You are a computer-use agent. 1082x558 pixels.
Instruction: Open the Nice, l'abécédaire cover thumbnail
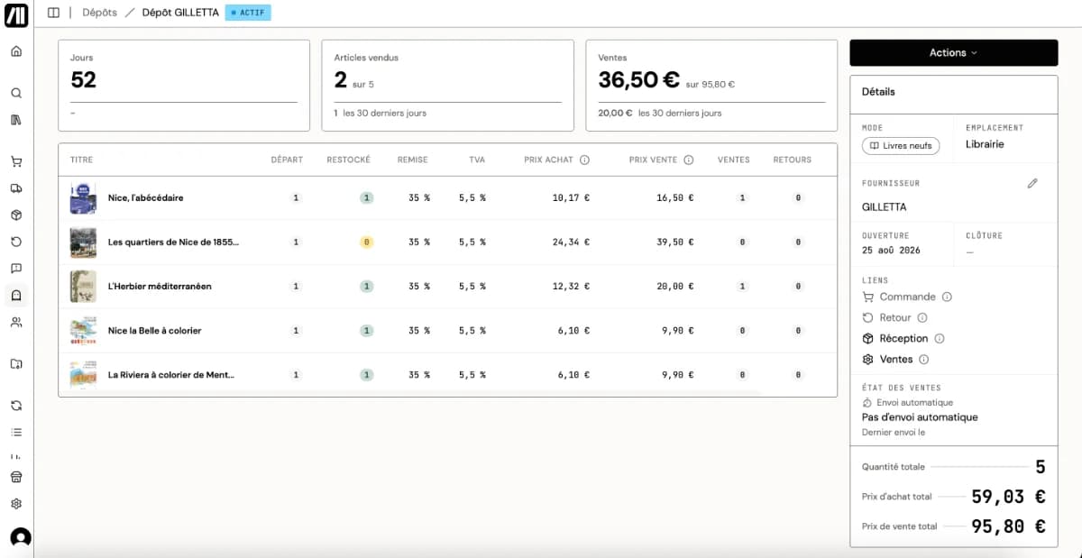click(83, 197)
